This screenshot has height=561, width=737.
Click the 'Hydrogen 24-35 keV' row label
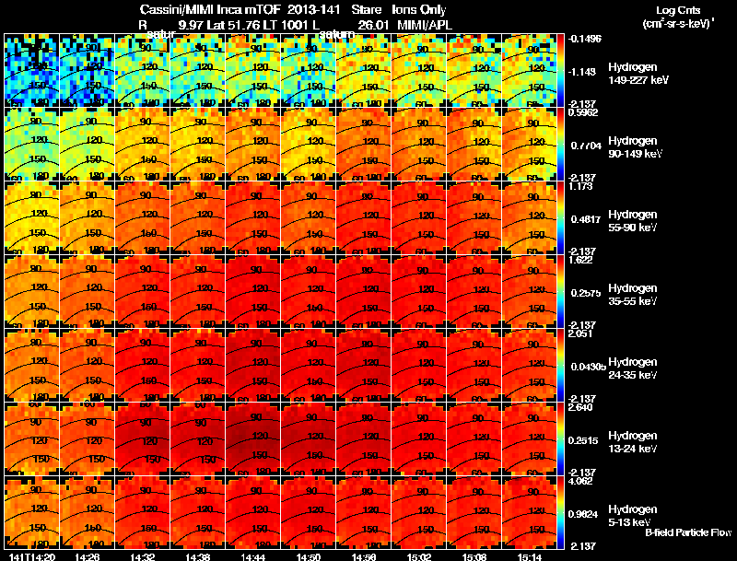click(x=633, y=368)
